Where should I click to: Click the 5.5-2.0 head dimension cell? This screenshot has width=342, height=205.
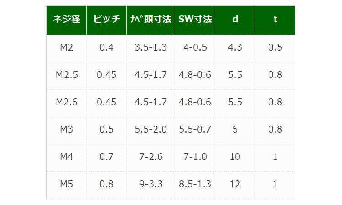[x=150, y=129]
